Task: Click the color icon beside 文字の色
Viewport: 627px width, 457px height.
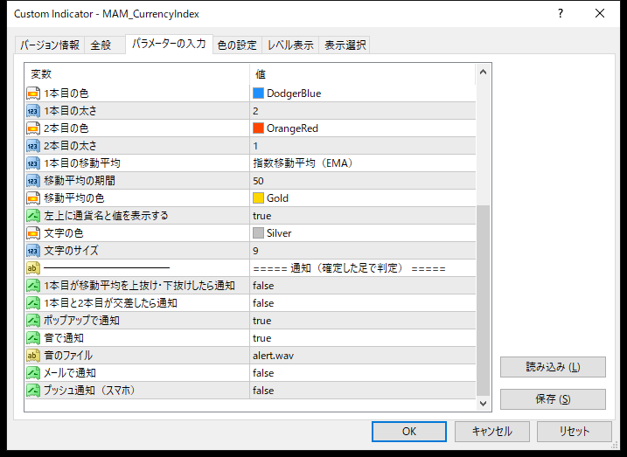Action: coord(33,233)
